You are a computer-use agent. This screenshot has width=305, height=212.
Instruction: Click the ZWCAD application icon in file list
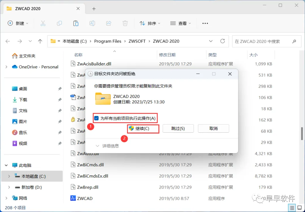click(x=73, y=198)
